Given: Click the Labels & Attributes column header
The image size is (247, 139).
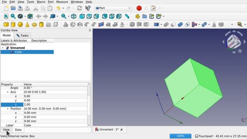Looking at the screenshot, I should pyautogui.click(x=14, y=41).
